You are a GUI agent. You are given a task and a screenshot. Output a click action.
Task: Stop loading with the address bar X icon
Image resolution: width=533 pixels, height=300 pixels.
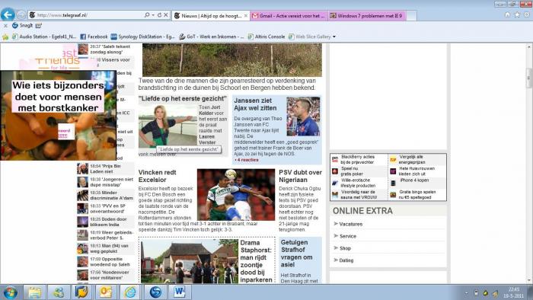[165, 15]
